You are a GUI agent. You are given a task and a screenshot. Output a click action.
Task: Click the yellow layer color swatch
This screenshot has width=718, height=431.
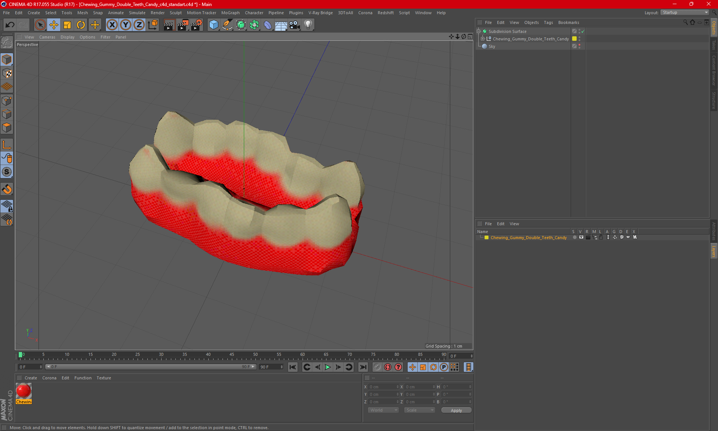[x=487, y=238]
